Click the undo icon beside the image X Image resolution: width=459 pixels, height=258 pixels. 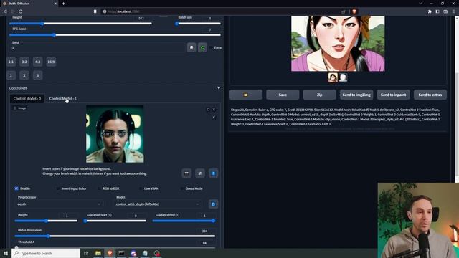(208, 110)
